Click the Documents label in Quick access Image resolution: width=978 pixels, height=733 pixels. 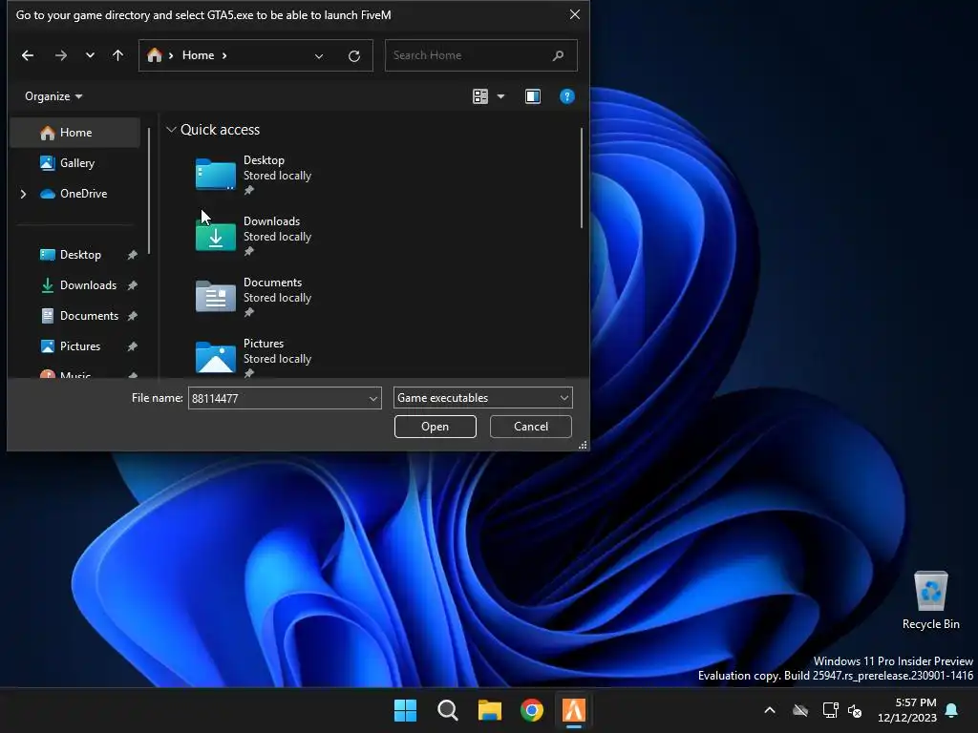pyautogui.click(x=272, y=283)
